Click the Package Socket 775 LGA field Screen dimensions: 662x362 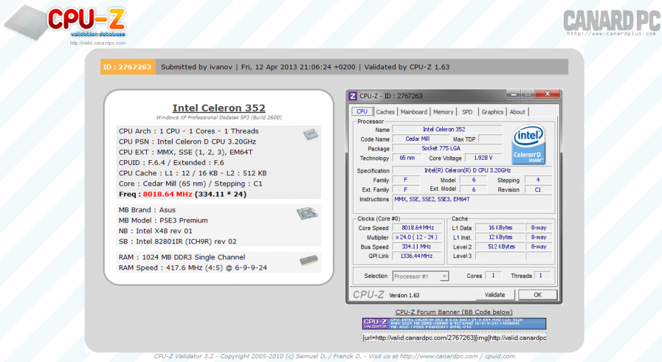click(x=447, y=148)
